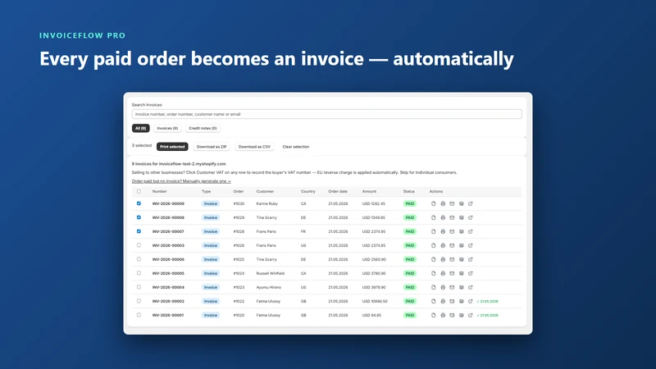Select invoice INV-2026-00006 checkbox
This screenshot has height=369, width=656.
coord(139,259)
